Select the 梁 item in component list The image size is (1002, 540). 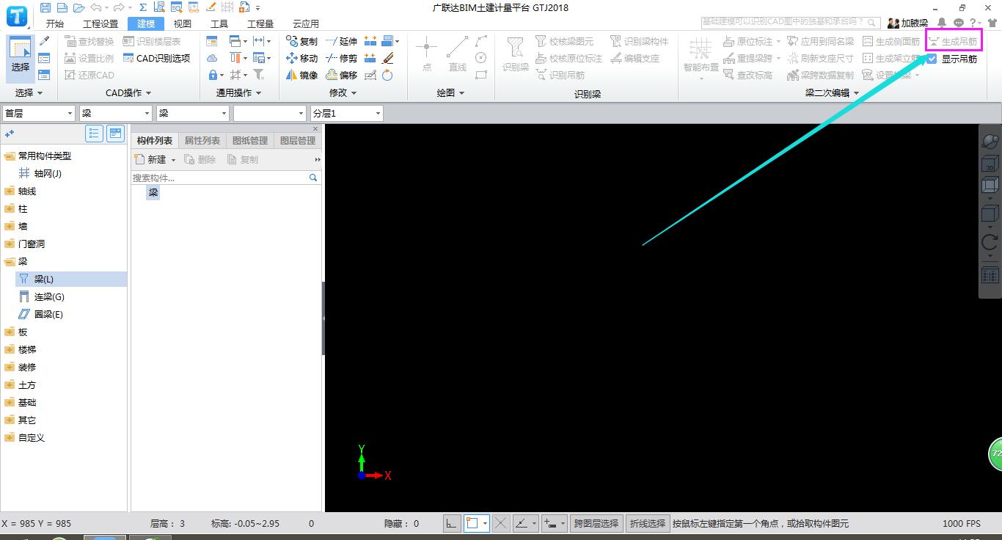click(x=153, y=192)
